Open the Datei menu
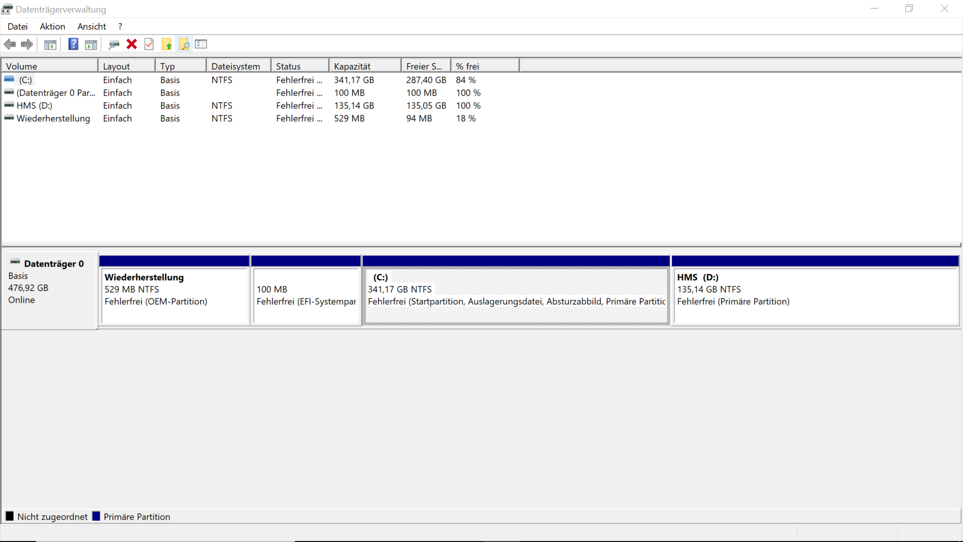Screen dimensions: 963x542 point(18,27)
